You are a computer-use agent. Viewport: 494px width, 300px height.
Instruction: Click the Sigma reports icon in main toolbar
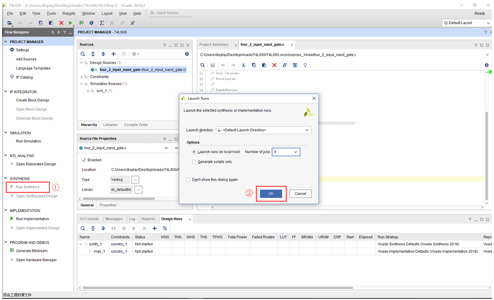[x=102, y=23]
